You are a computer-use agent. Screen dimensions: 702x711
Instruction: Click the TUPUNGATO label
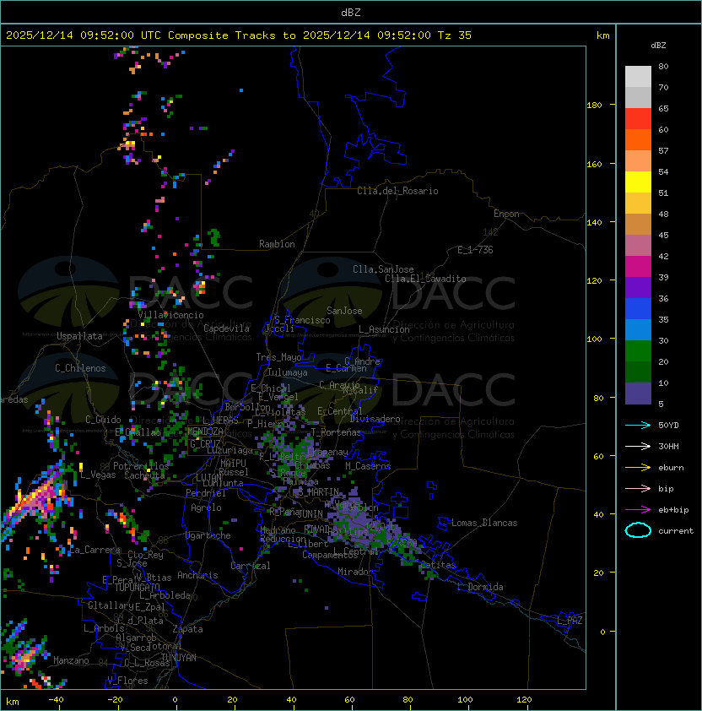tap(137, 587)
